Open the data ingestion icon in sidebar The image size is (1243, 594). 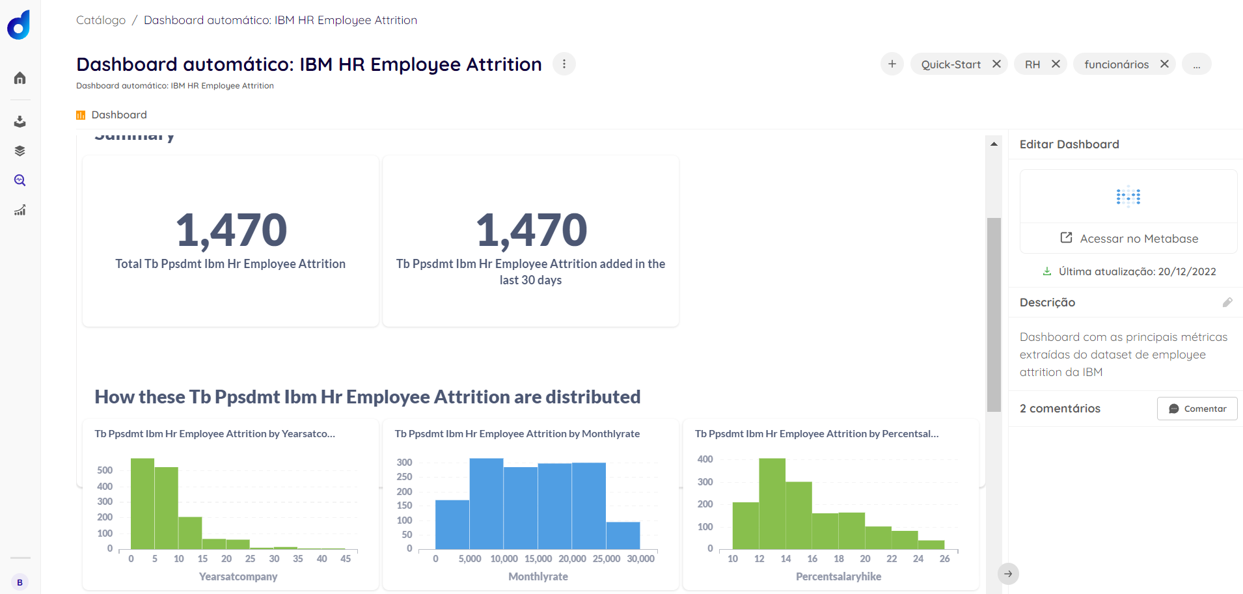(x=20, y=122)
